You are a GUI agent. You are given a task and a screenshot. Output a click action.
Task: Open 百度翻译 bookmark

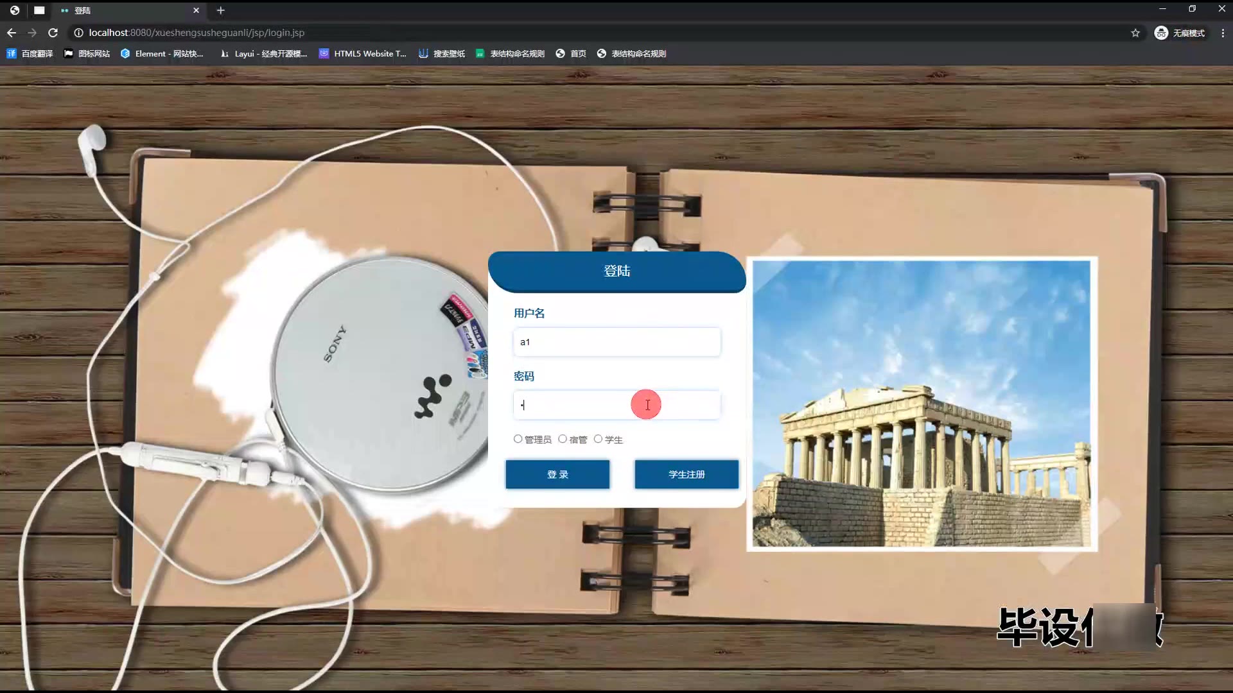(30, 54)
